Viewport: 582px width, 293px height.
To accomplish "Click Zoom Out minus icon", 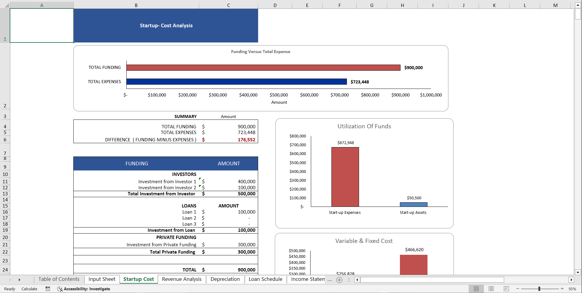I will point(517,289).
